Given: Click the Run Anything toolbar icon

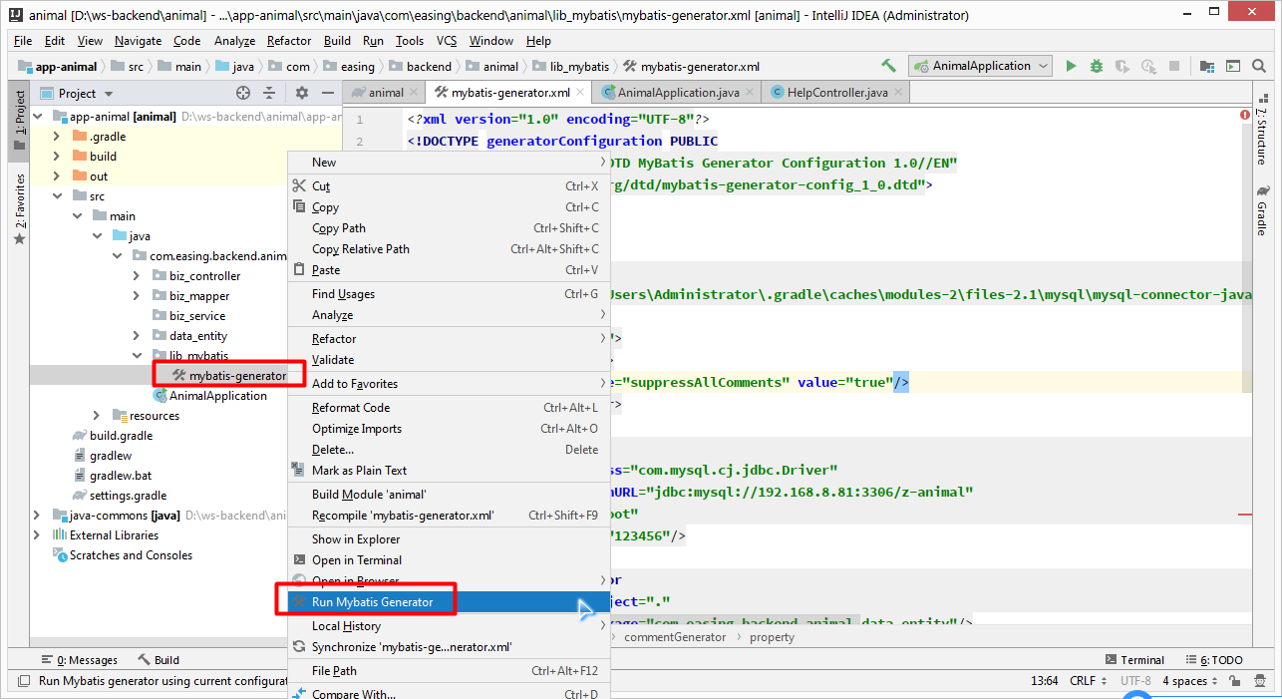Looking at the screenshot, I should click(x=1233, y=66).
